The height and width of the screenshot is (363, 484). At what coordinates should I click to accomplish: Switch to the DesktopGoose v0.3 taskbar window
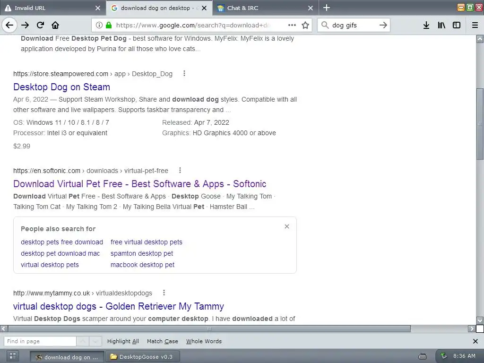pos(142,357)
